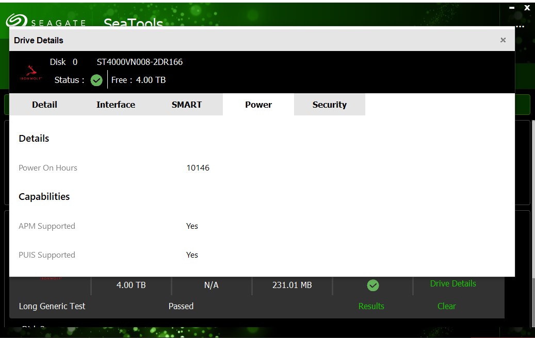View Results of Long Generic Test
This screenshot has width=535, height=338.
(x=371, y=306)
